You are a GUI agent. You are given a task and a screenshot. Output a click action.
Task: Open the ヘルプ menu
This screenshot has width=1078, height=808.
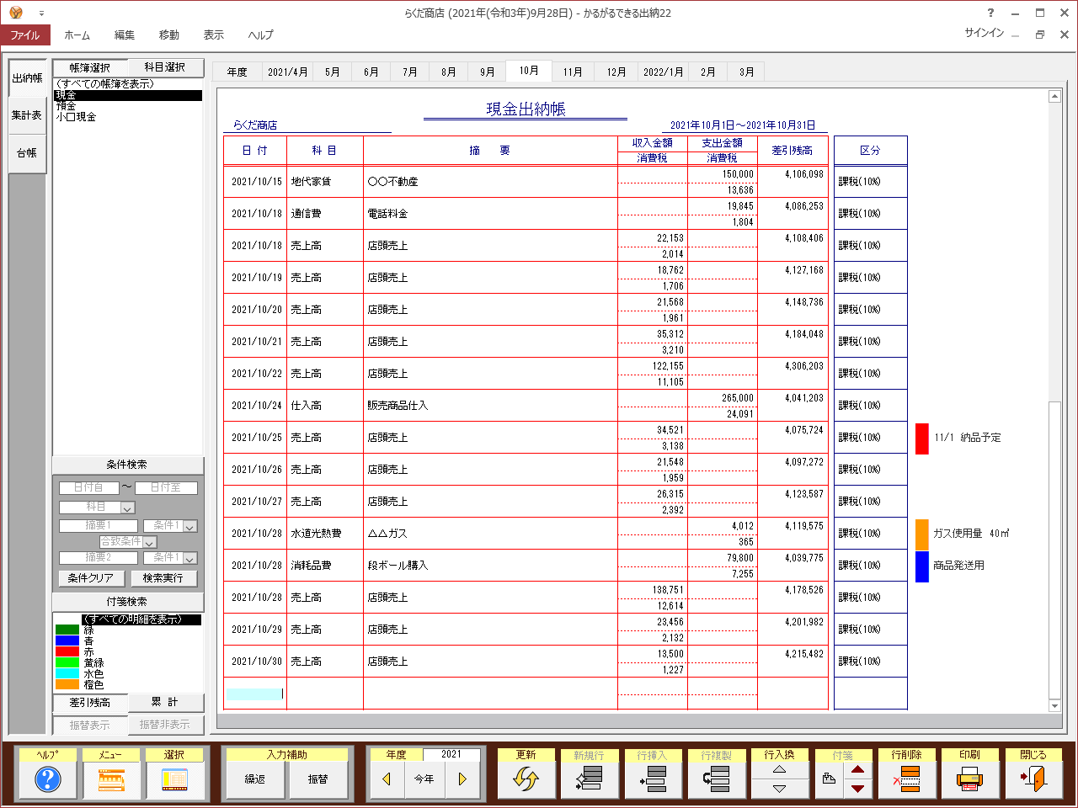point(261,35)
